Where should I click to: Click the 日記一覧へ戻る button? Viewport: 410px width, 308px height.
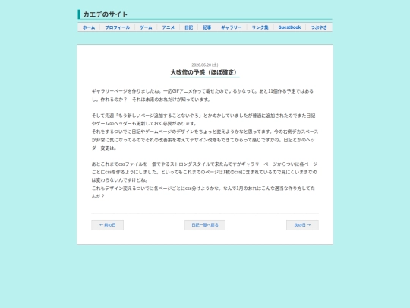pos(205,225)
